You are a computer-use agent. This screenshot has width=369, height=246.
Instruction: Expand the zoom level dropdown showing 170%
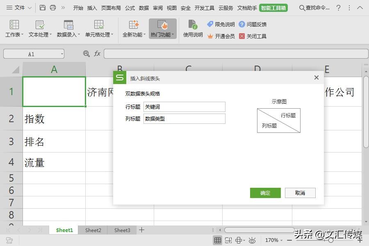click(281, 240)
